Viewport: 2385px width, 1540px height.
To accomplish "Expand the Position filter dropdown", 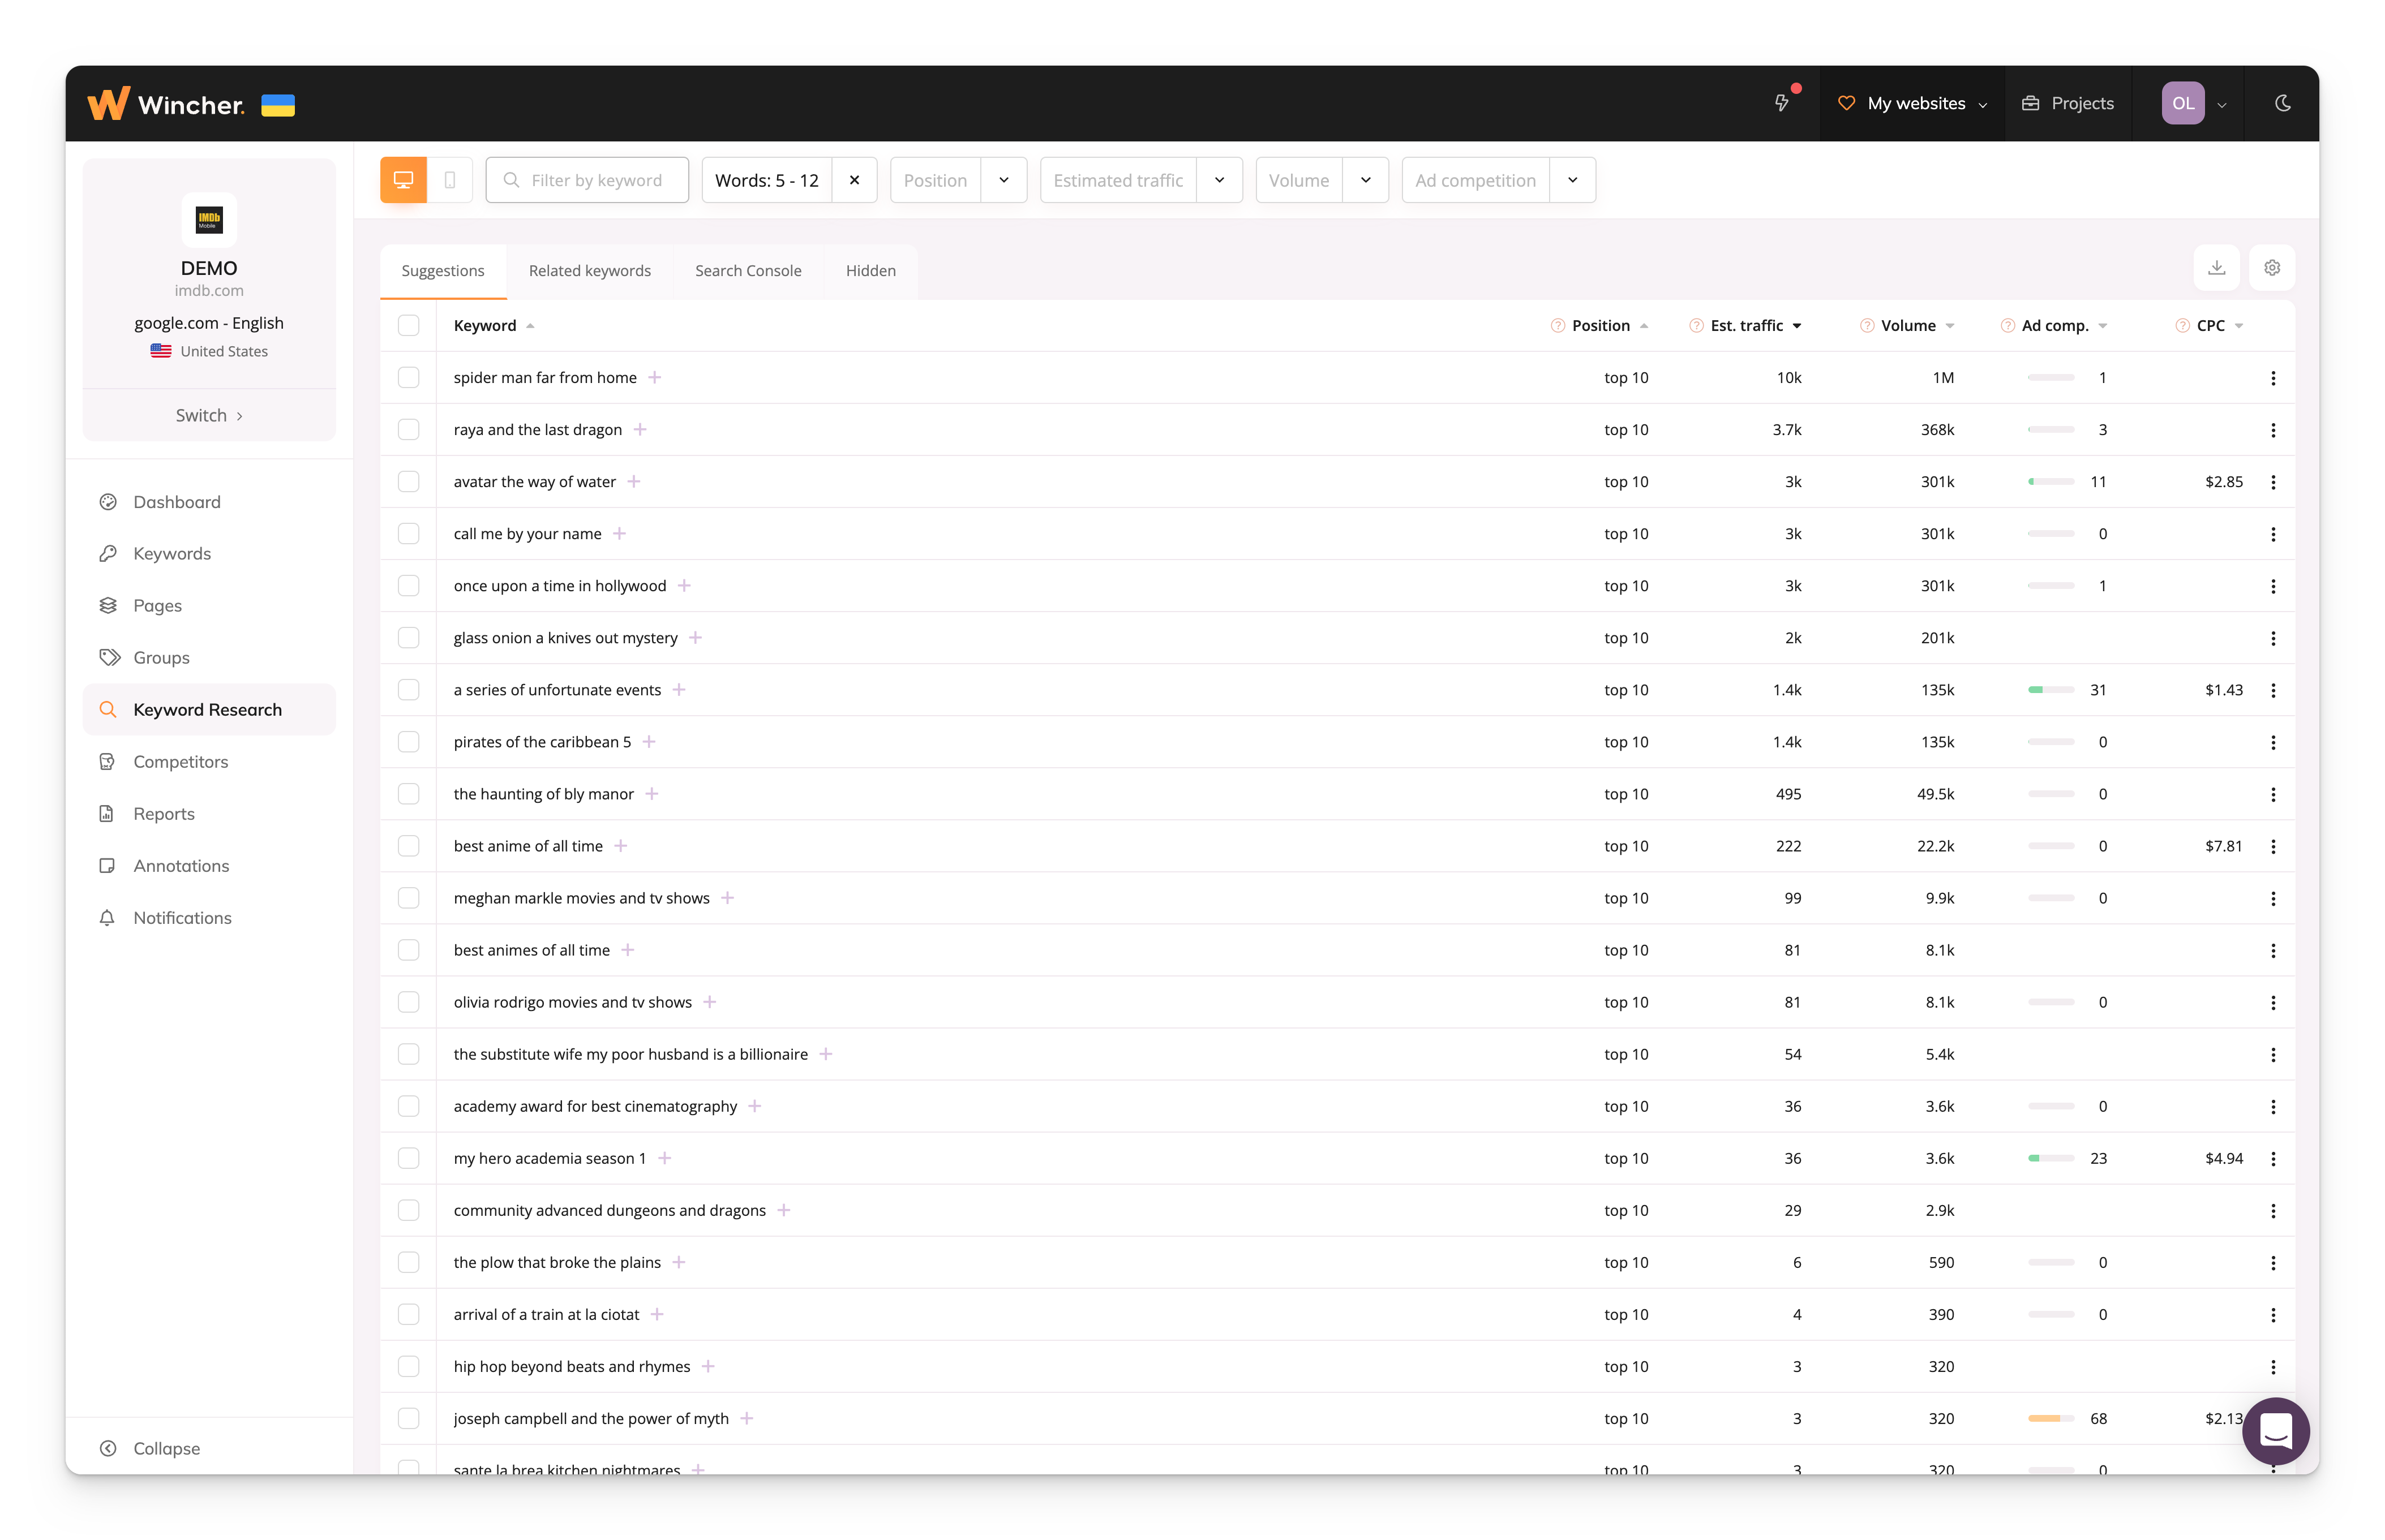I will 1003,180.
